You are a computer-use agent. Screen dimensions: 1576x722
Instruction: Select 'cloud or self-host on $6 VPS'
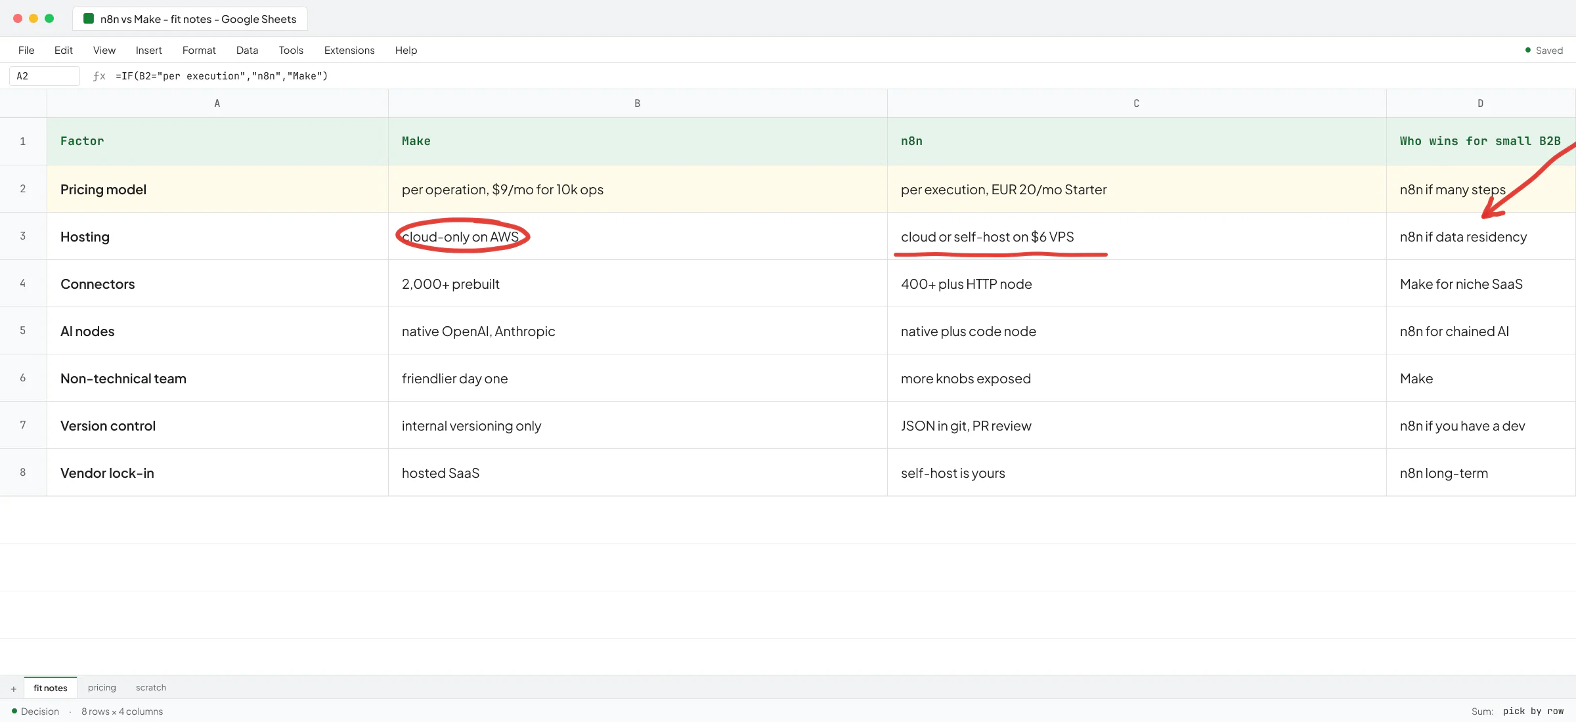(1137, 236)
